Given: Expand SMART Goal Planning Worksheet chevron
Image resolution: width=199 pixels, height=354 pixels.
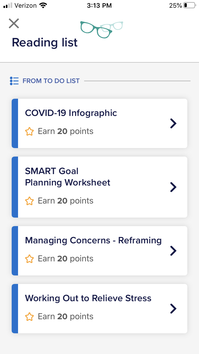Looking at the screenshot, I should coord(173,187).
